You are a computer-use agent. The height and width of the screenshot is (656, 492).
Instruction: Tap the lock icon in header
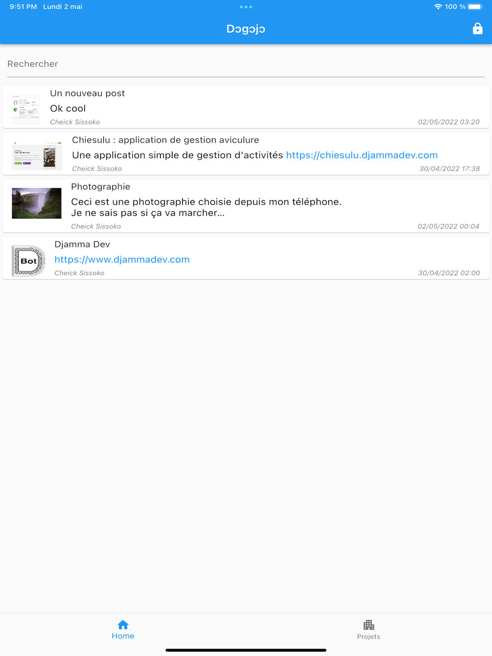(x=477, y=29)
